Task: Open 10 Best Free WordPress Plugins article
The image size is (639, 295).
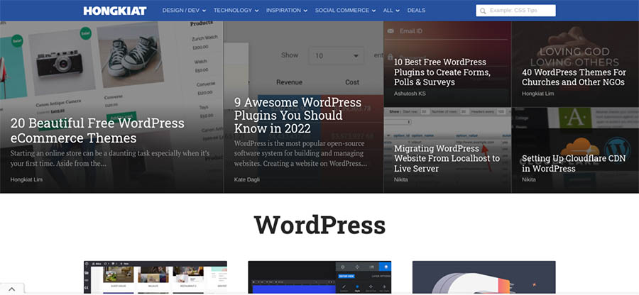Action: coord(441,72)
